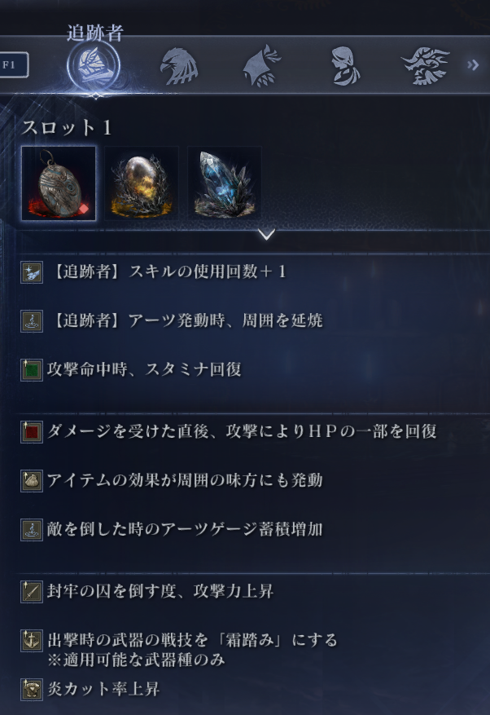Image resolution: width=490 pixels, height=715 pixels.
Task: Choose the hooded figure with leaves icon
Action: (261, 66)
